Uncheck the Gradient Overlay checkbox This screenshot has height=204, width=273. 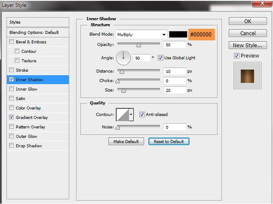(x=11, y=117)
